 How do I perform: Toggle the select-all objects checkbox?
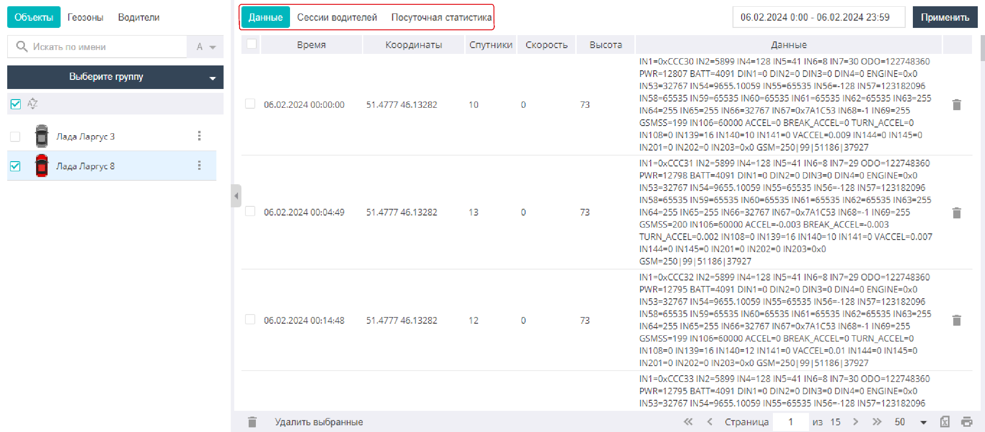(16, 104)
